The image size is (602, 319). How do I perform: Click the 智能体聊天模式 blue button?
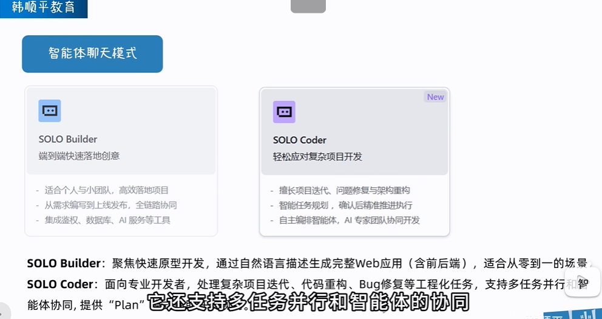(92, 54)
